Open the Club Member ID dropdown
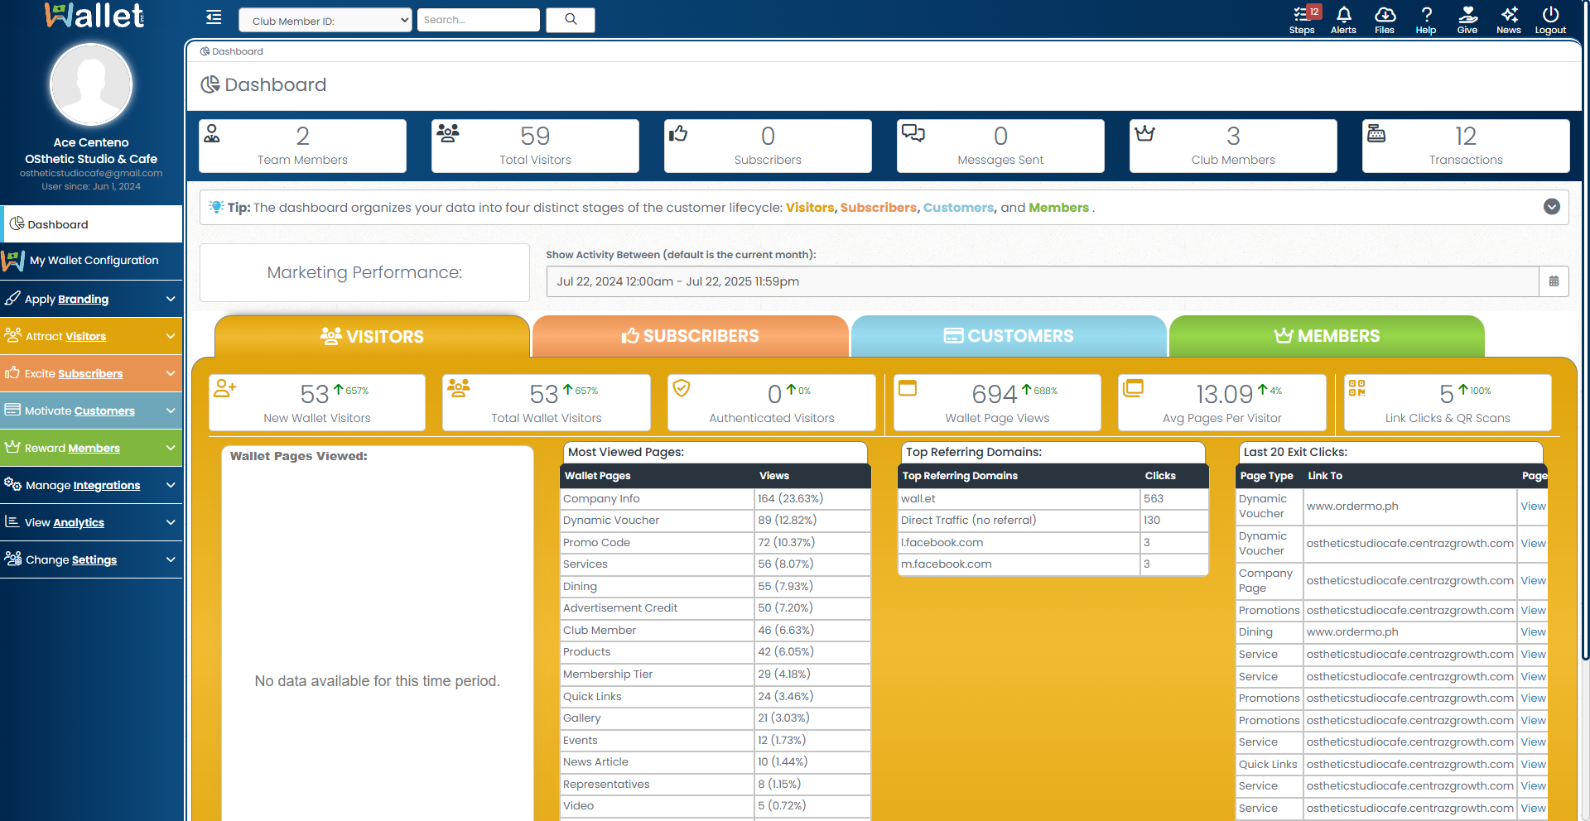Image resolution: width=1590 pixels, height=821 pixels. pyautogui.click(x=325, y=21)
